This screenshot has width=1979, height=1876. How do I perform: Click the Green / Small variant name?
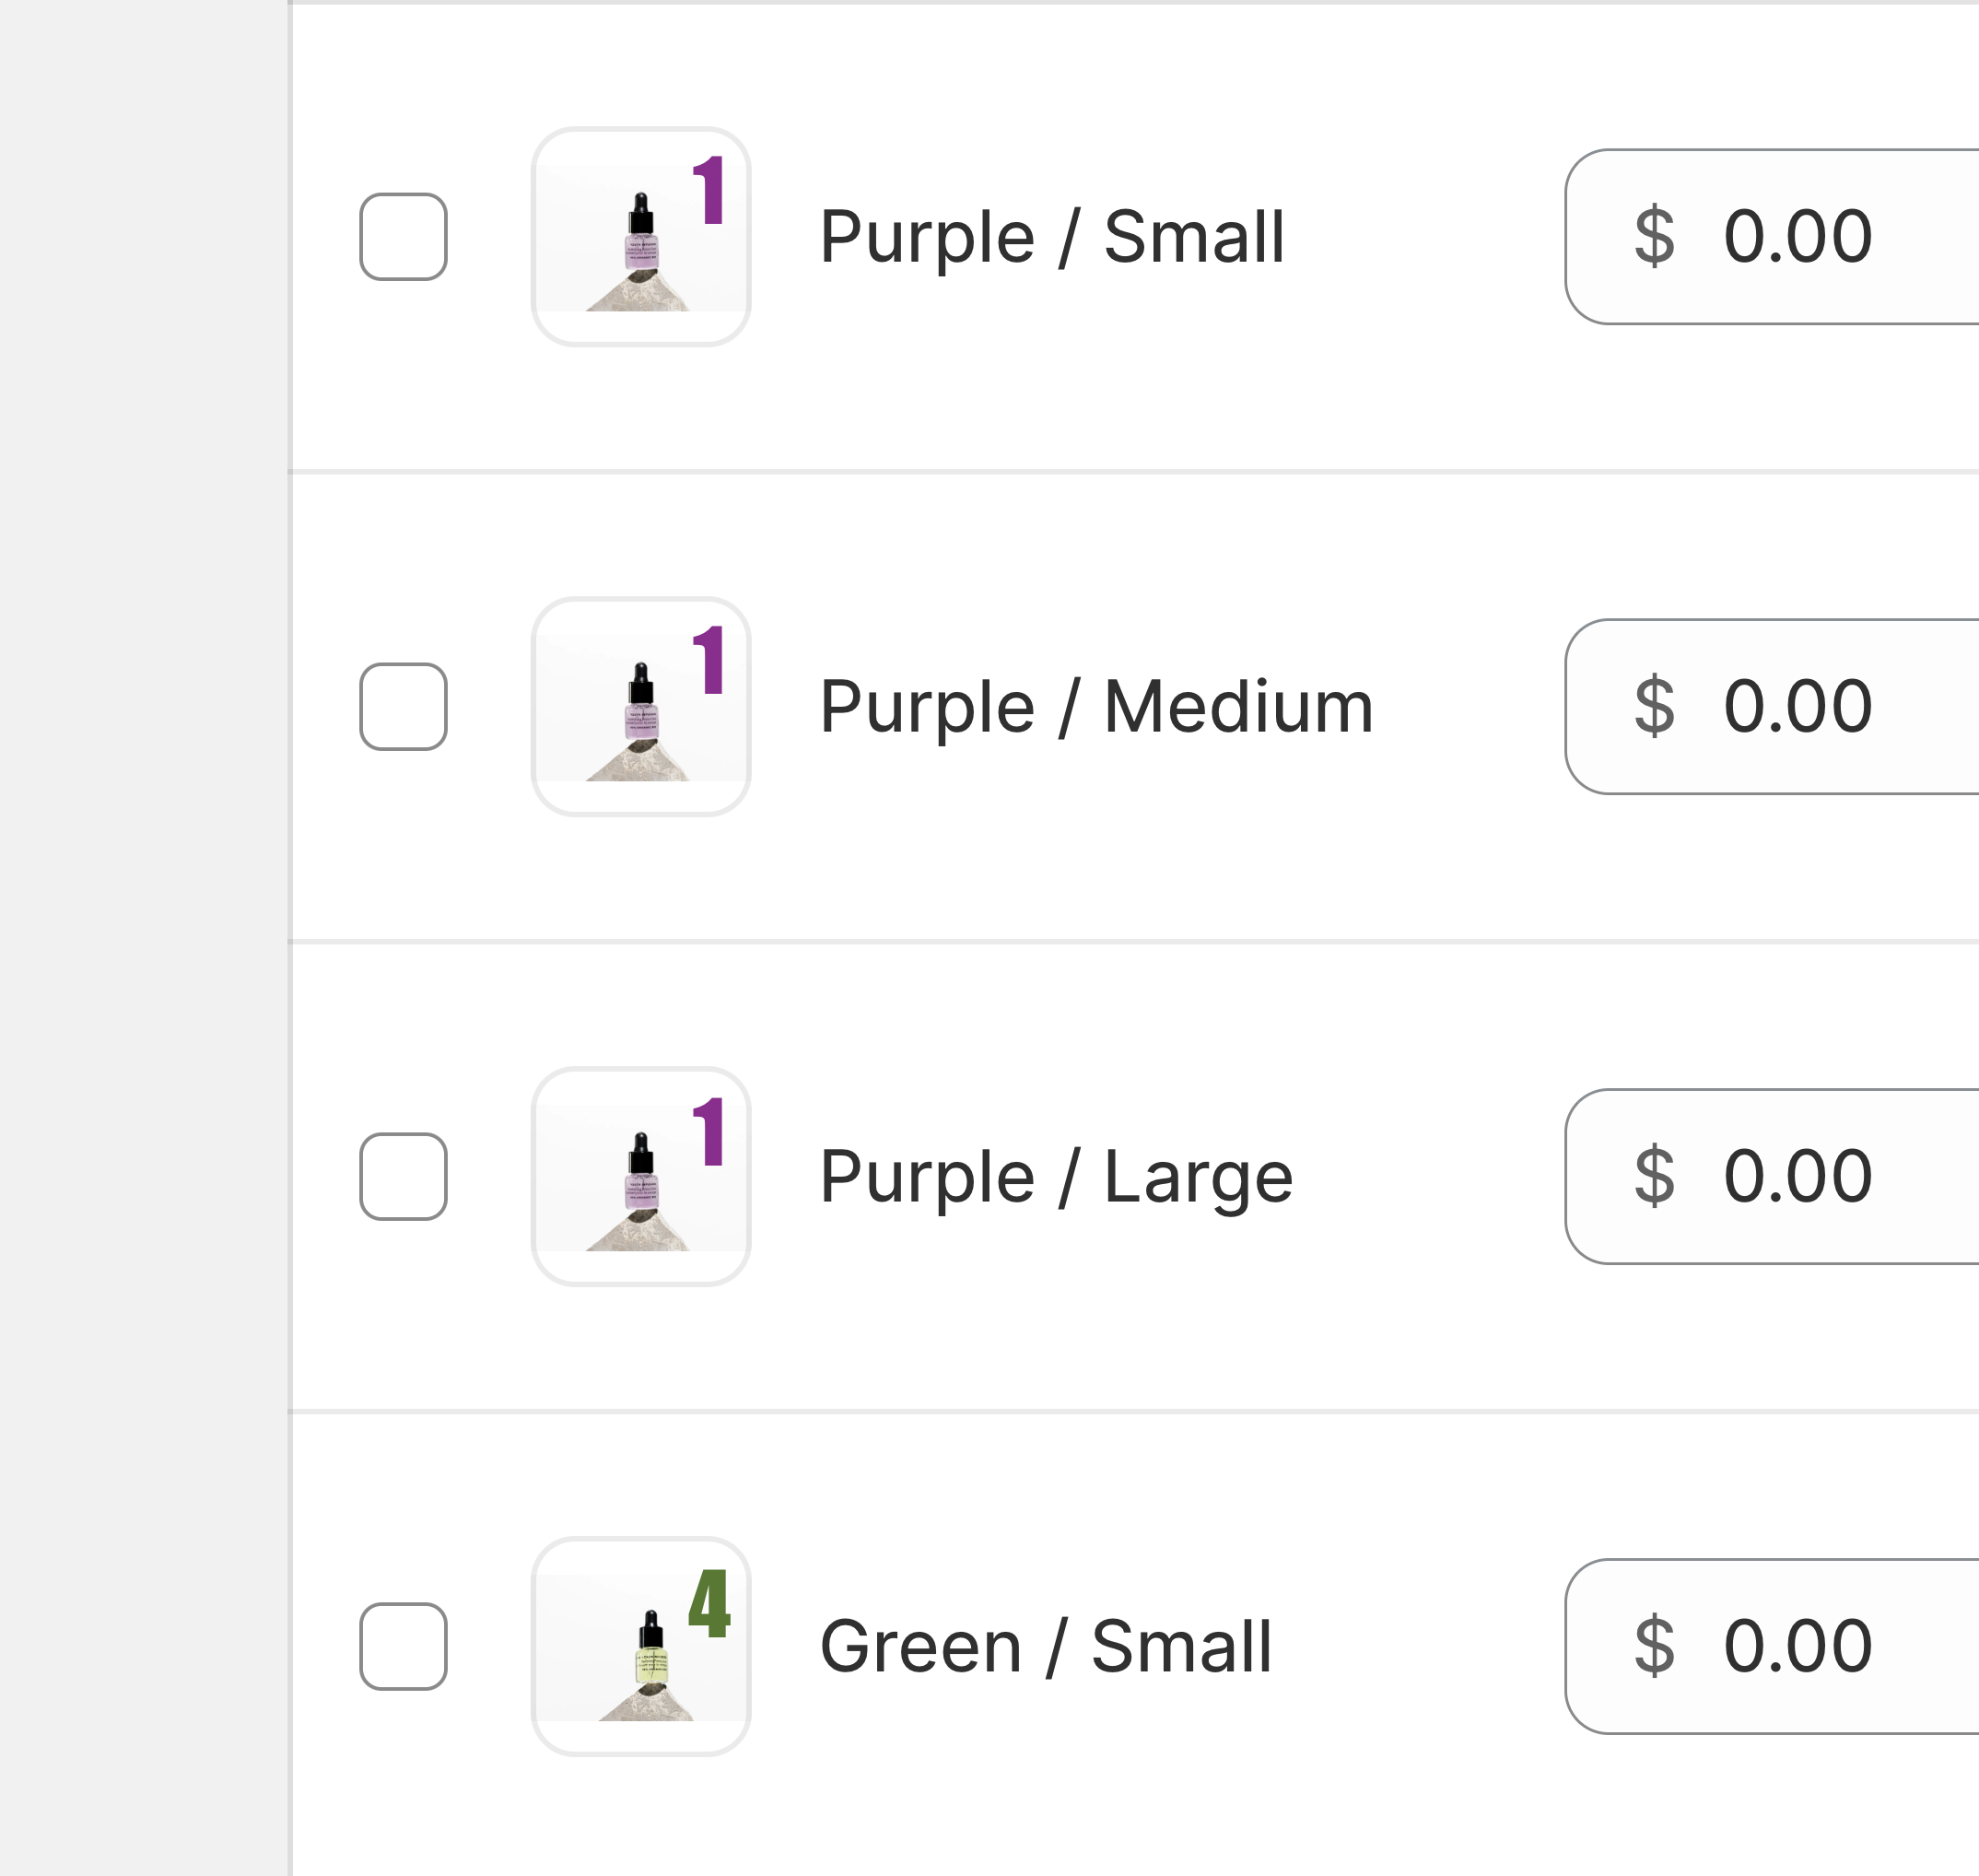(x=1045, y=1647)
